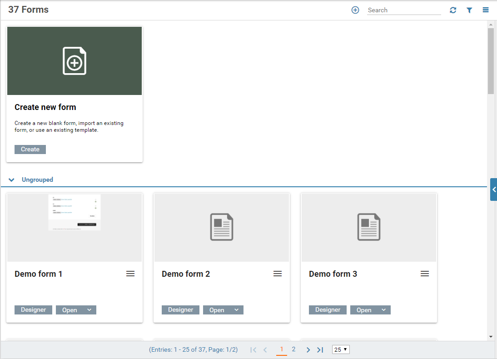This screenshot has width=497, height=359.
Task: Go to the next page arrow
Action: click(308, 350)
